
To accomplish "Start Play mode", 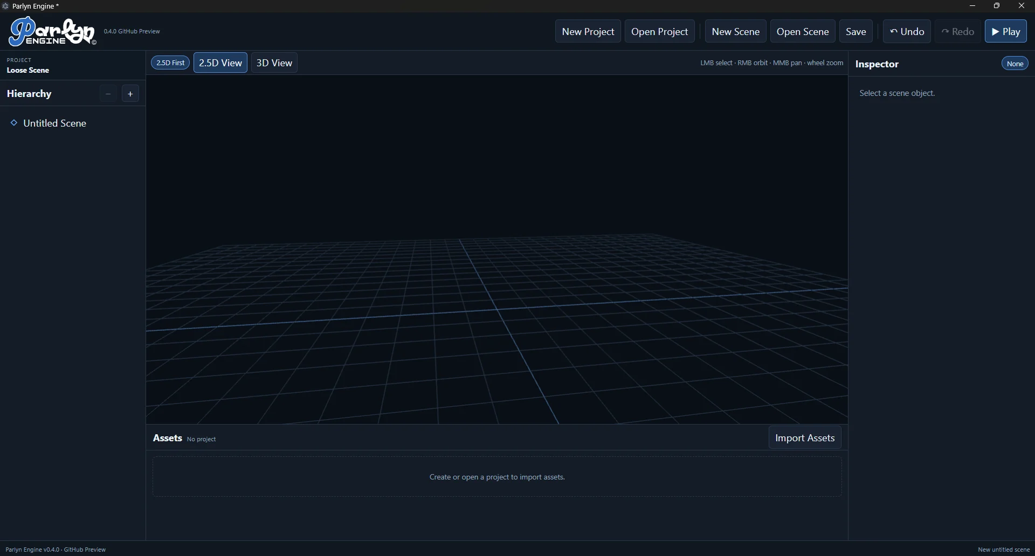I will (1006, 31).
